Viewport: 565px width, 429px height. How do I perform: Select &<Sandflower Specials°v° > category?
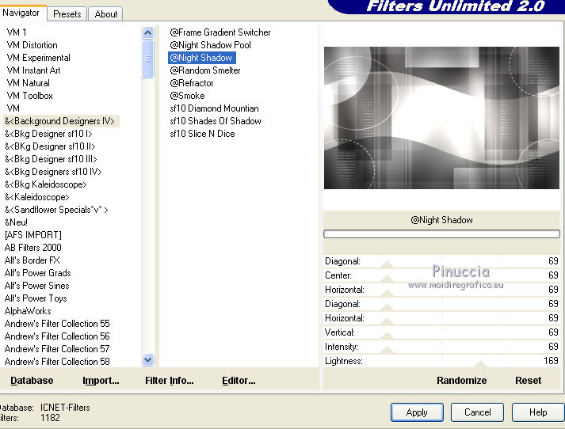click(56, 210)
